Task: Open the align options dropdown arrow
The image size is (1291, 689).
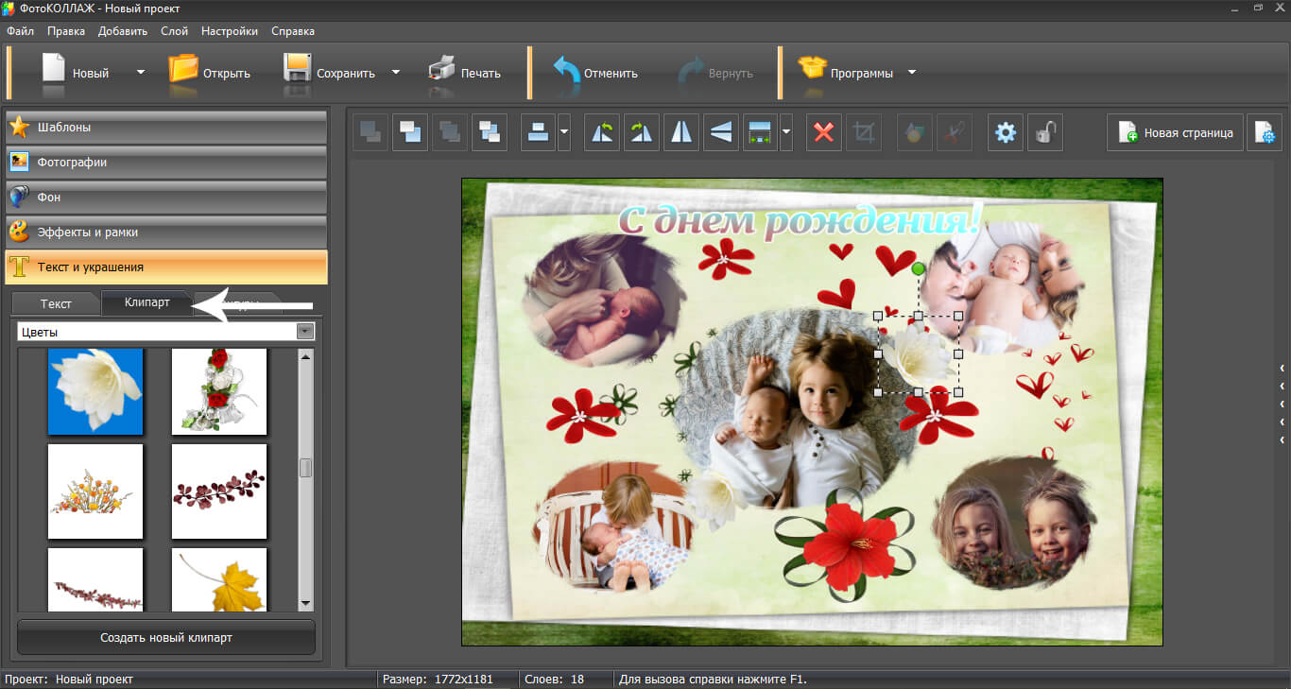Action: (x=564, y=132)
